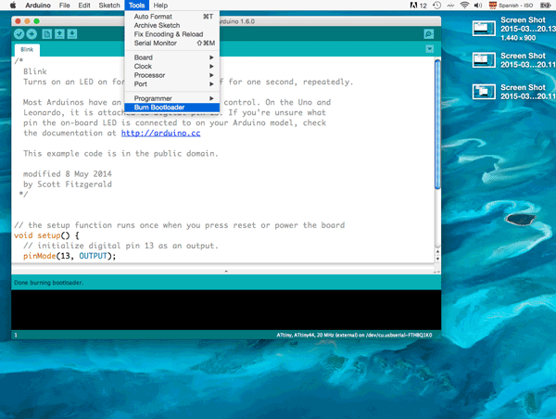Click 'pinMode(13, OUTPUT);' code line

[69, 256]
